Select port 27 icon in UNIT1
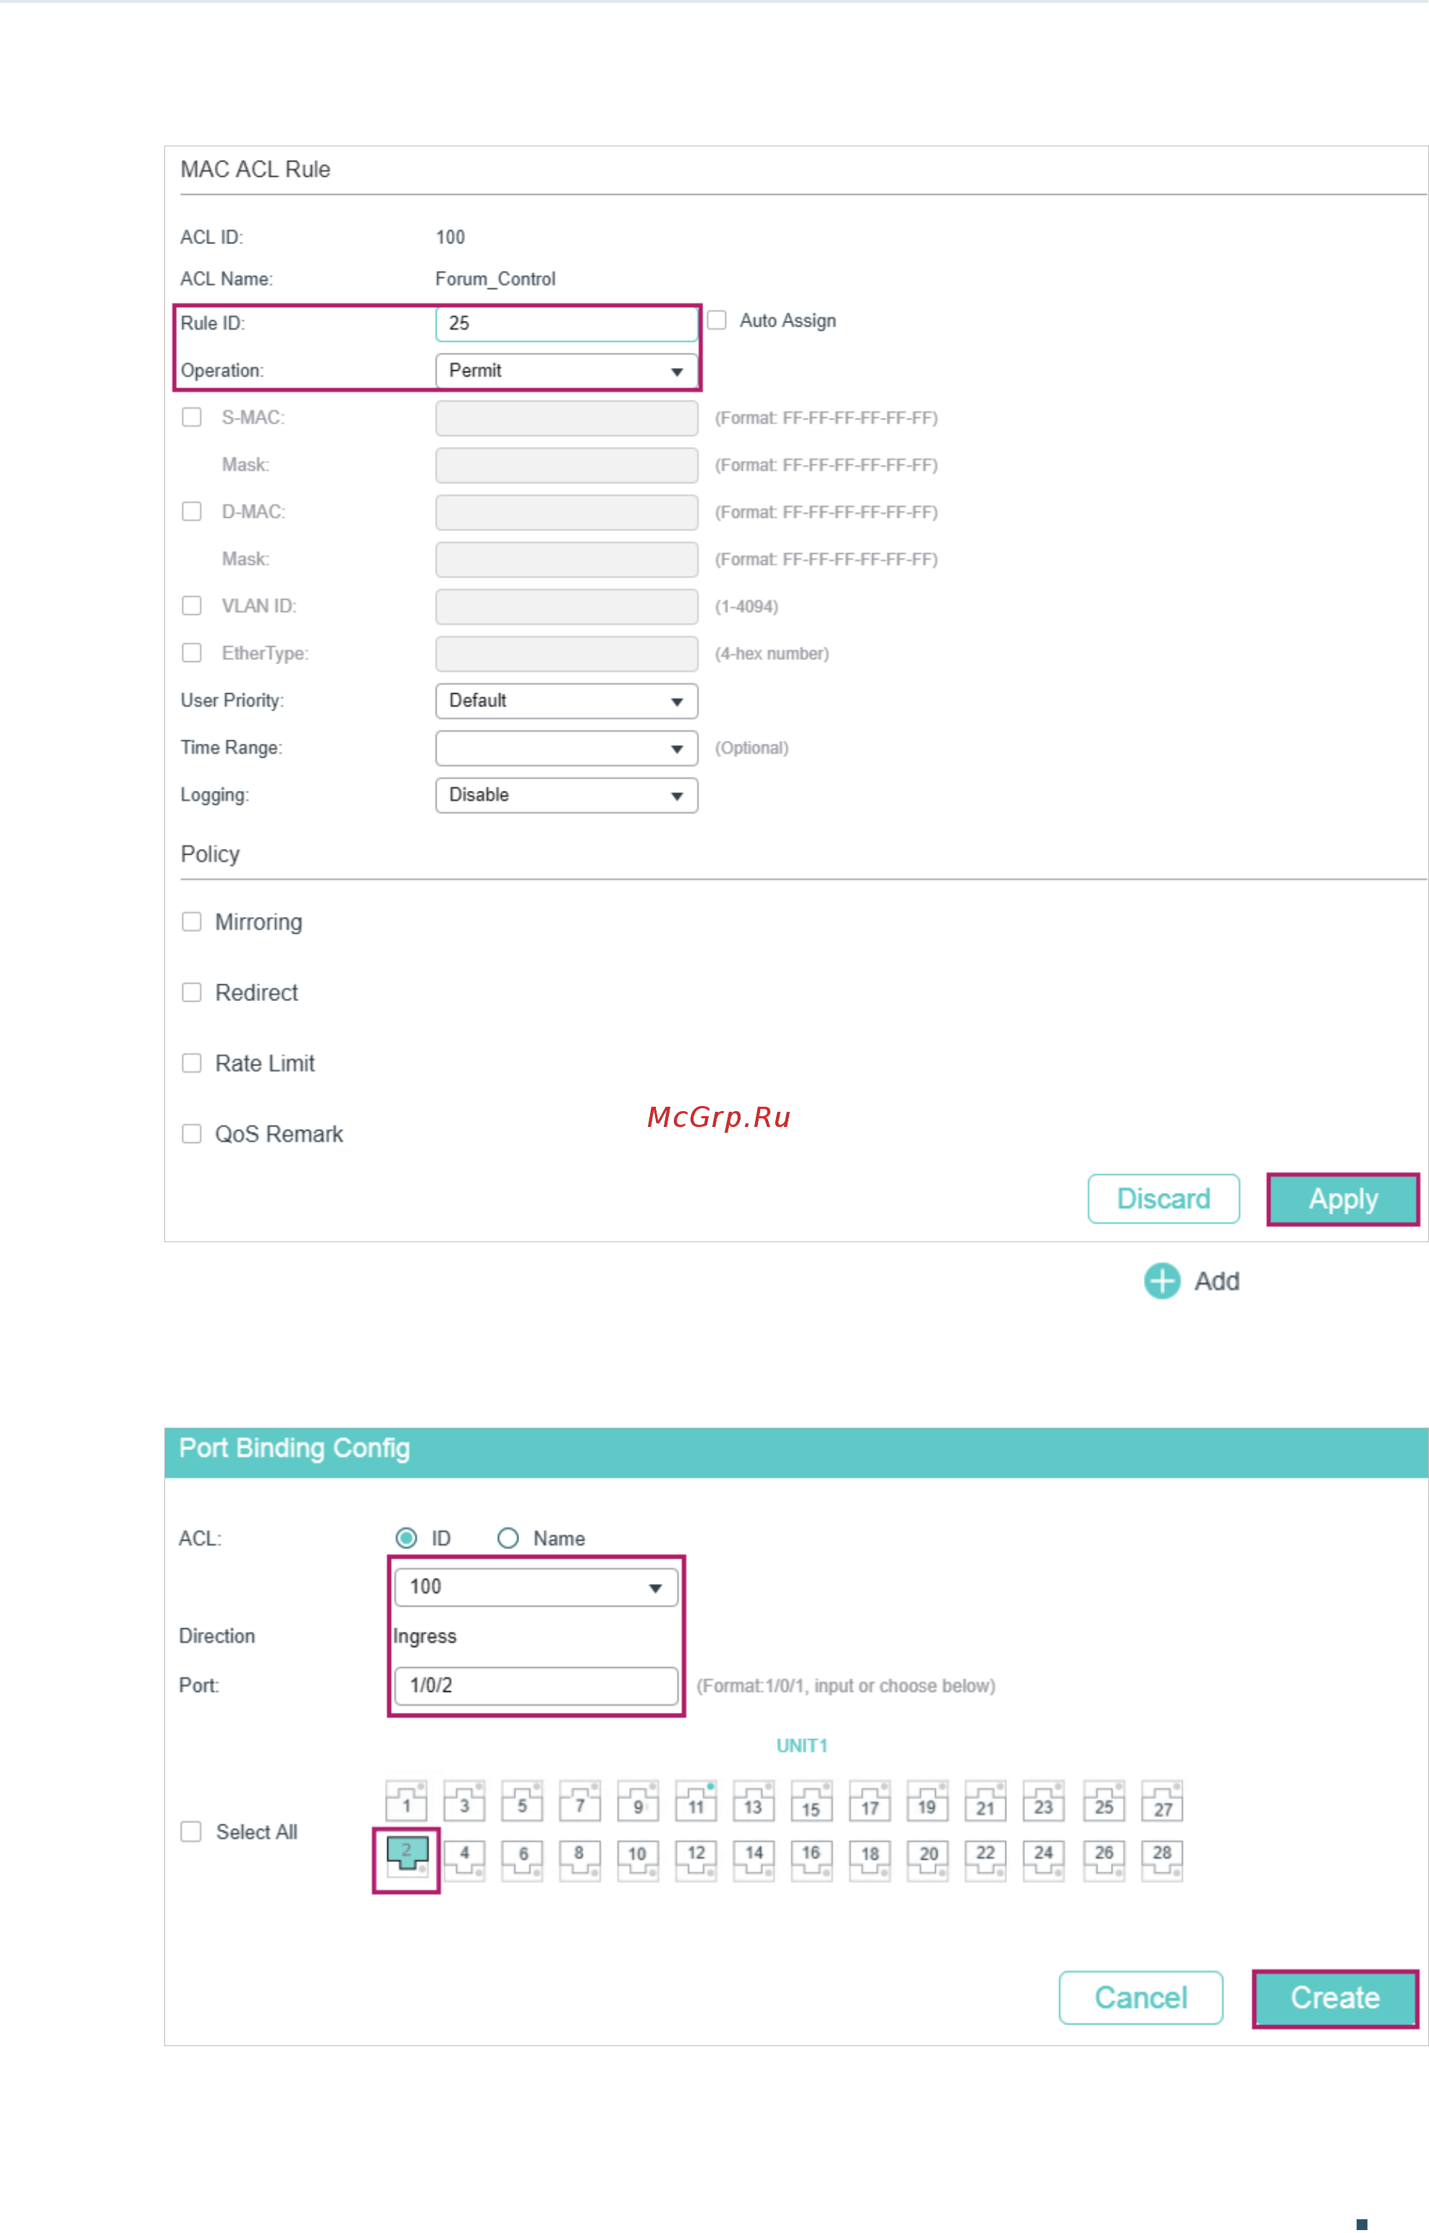This screenshot has width=1429, height=2233. coord(1163,1802)
